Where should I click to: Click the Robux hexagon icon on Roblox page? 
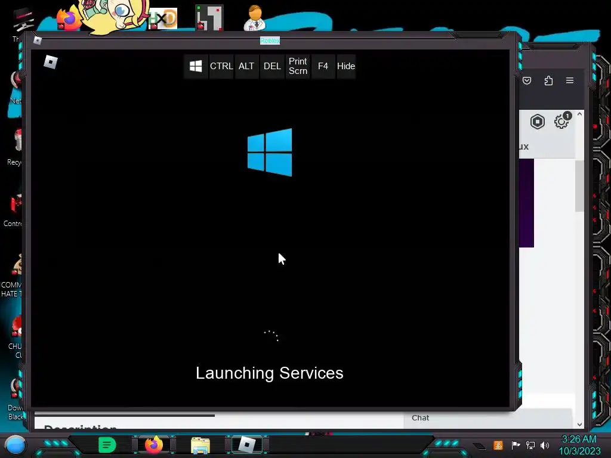click(538, 122)
